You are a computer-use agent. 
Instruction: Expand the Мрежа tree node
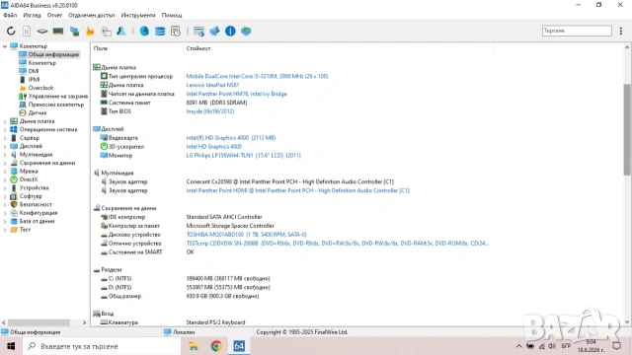pyautogui.click(x=5, y=171)
